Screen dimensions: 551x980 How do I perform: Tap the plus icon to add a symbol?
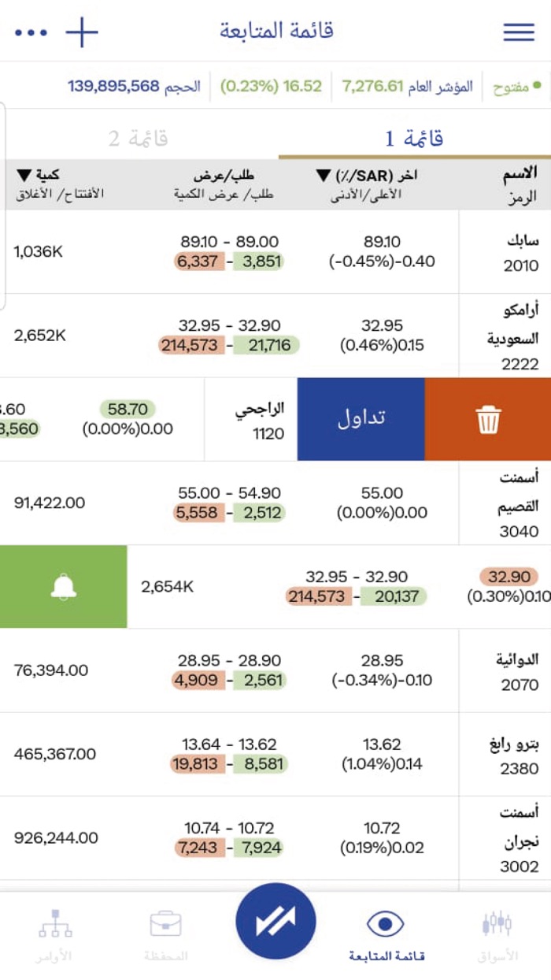[x=82, y=31]
